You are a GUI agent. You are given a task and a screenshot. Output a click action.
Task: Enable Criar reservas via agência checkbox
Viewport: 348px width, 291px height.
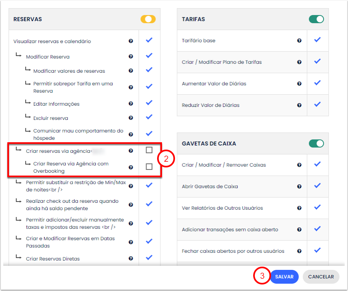pos(149,150)
